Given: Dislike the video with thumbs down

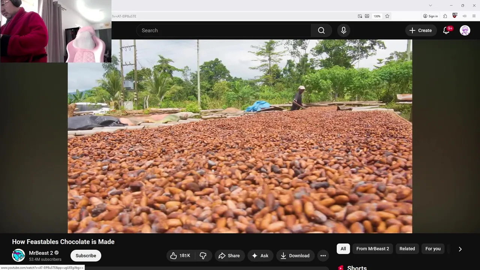Looking at the screenshot, I should coord(203,256).
